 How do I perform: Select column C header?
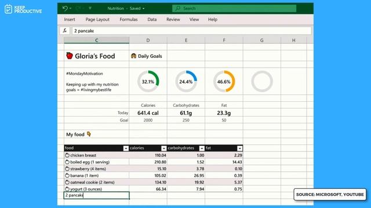pos(97,40)
